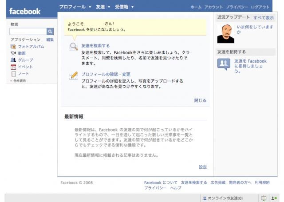Click 広告掲載 footer link
The width and height of the screenshot is (284, 202).
point(218,182)
